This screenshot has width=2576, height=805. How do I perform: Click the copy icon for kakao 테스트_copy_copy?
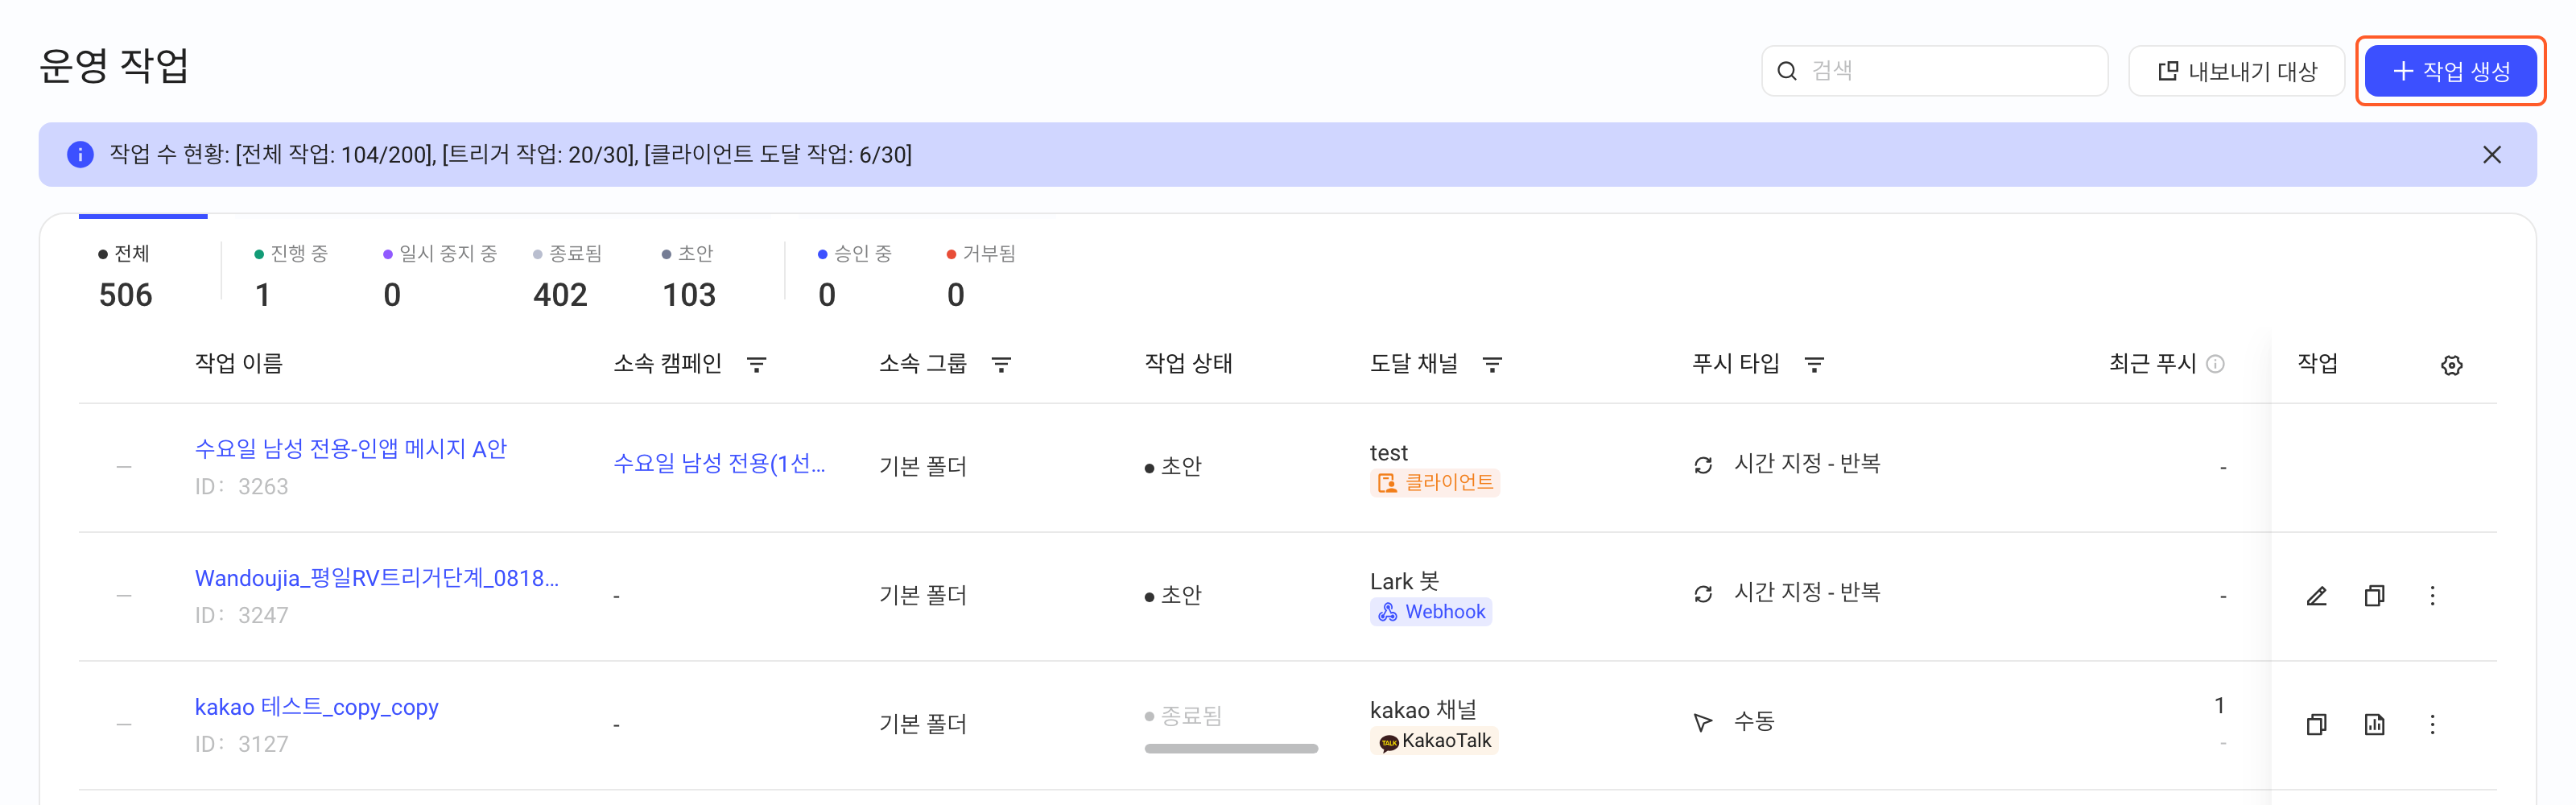pos(2316,724)
